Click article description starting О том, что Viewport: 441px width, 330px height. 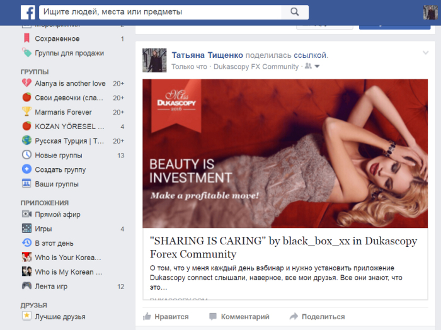(276, 278)
